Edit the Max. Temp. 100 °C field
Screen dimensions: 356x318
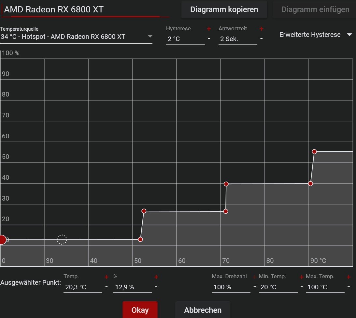(325, 287)
